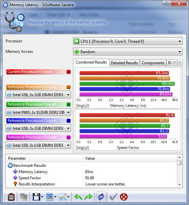The height and width of the screenshot is (205, 189).
Task: Click the stethoscope brain module icon
Action: (15, 22)
